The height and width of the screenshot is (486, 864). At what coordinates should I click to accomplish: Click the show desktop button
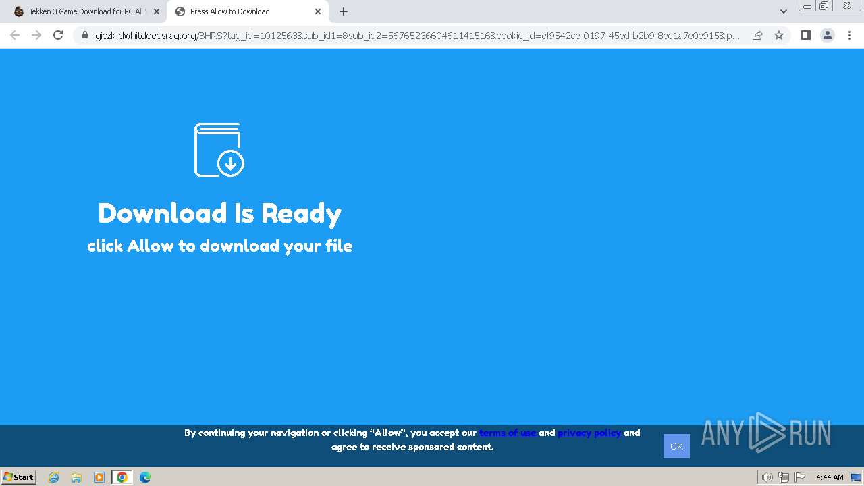point(856,477)
